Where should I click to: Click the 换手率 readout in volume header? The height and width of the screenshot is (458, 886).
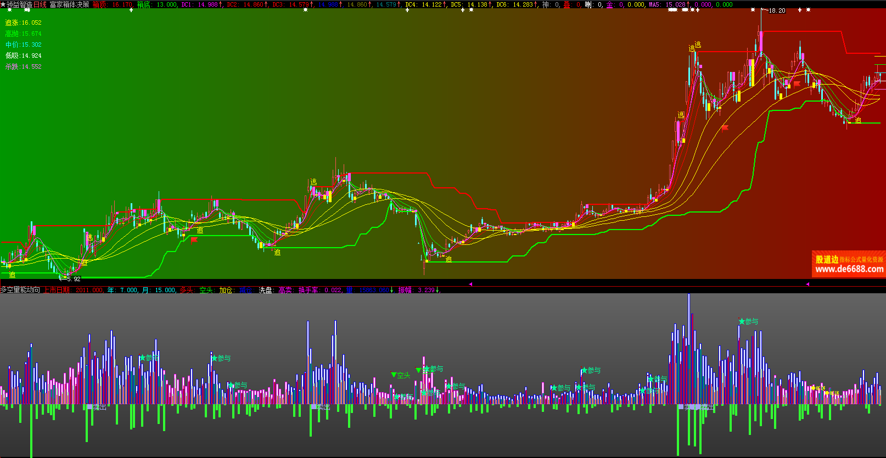pos(319,290)
